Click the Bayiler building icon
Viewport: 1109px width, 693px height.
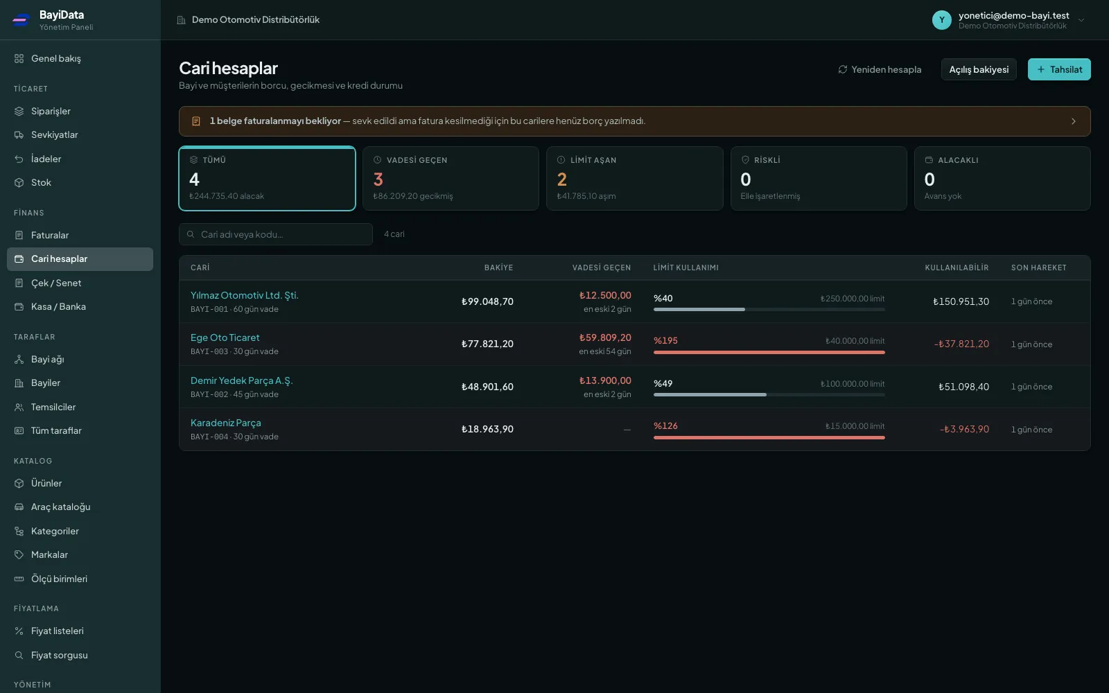[x=19, y=383]
